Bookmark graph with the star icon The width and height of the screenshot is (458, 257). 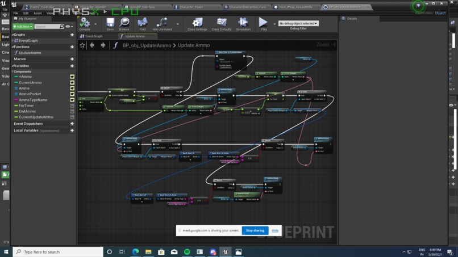82,45
